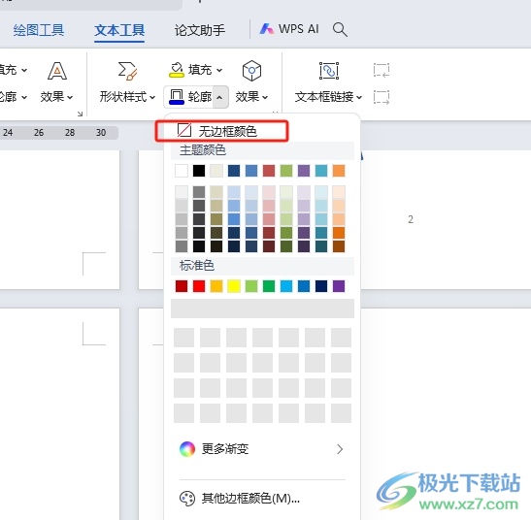Open shape styles brush icon
The image size is (531, 520).
coord(127,71)
